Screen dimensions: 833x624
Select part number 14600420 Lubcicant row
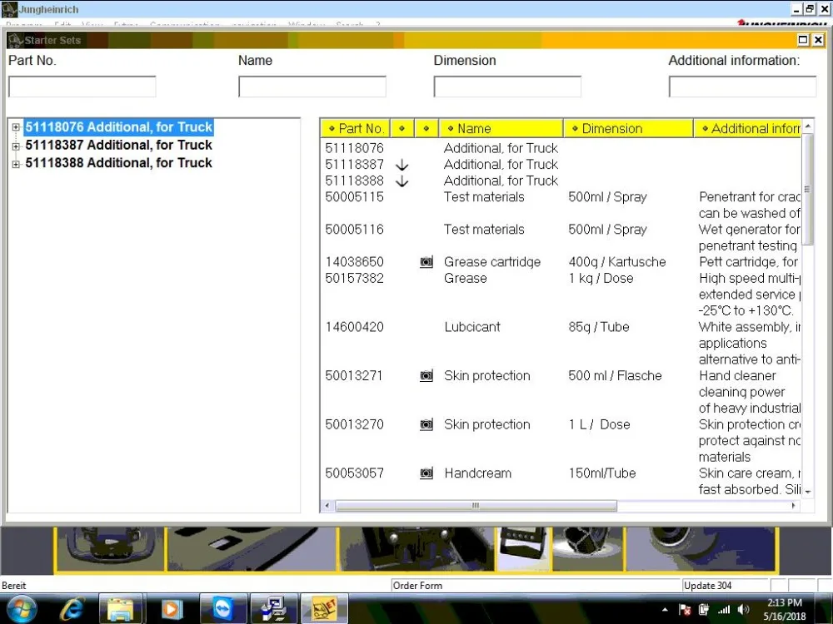pyautogui.click(x=354, y=327)
